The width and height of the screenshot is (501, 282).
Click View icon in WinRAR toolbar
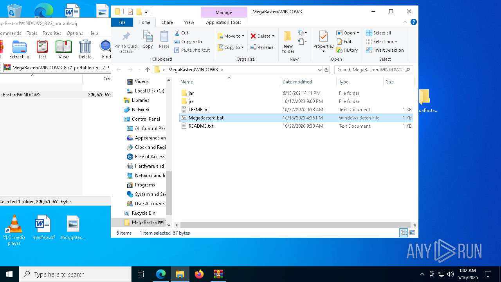pyautogui.click(x=63, y=50)
